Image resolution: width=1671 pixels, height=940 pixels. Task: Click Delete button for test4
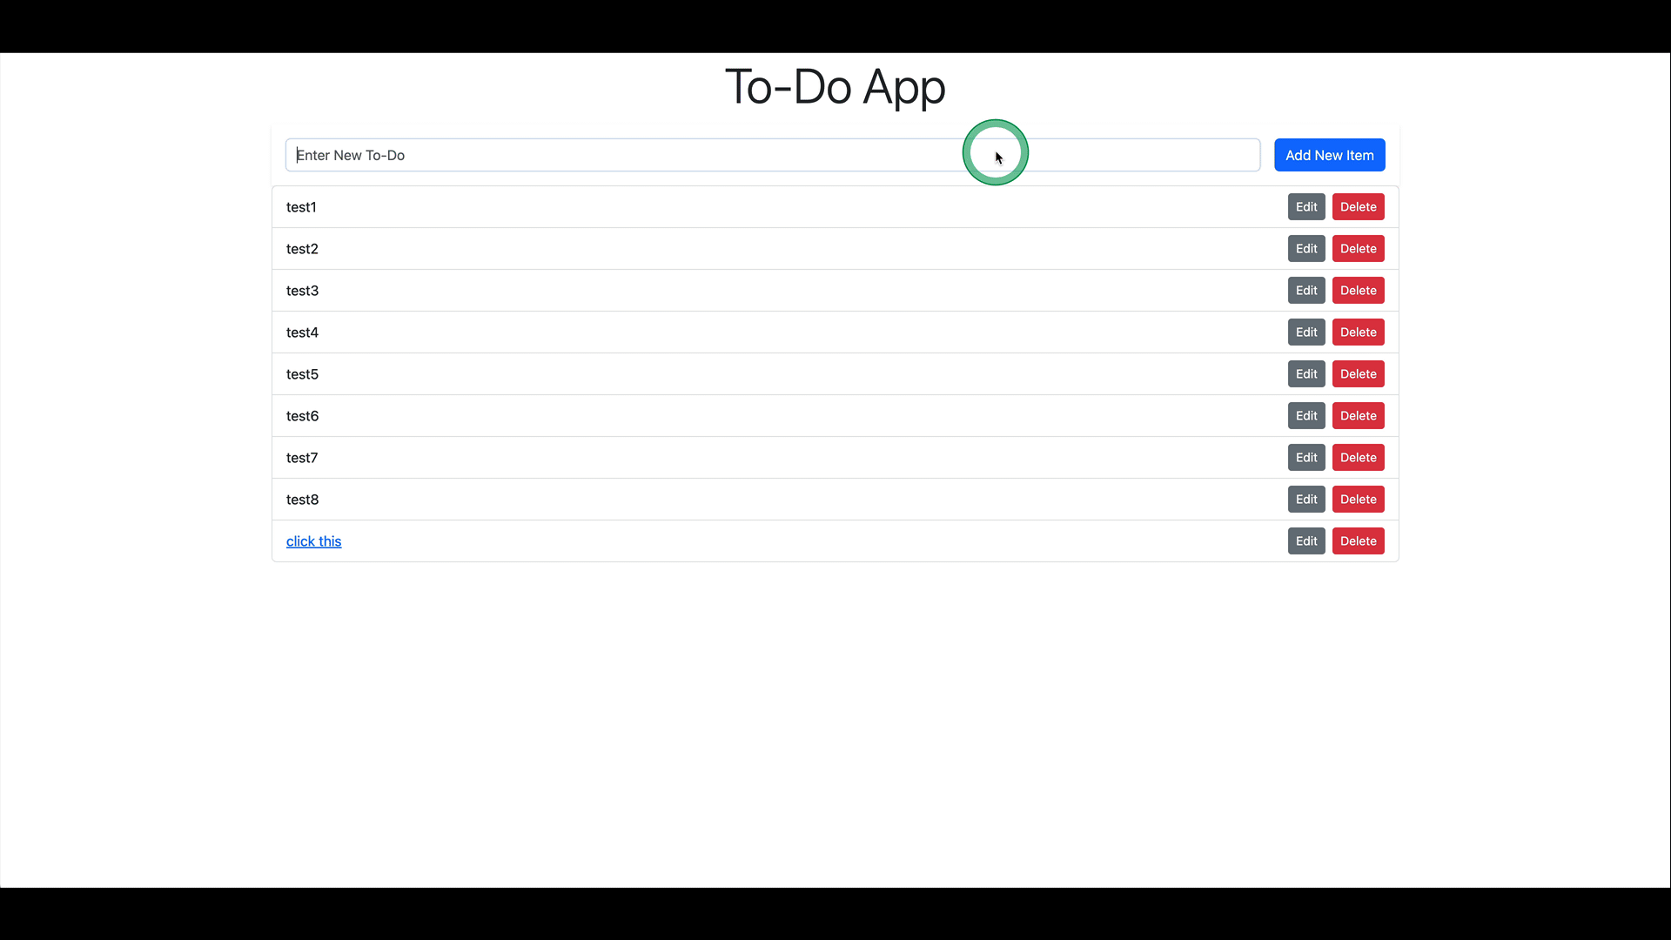1358,332
